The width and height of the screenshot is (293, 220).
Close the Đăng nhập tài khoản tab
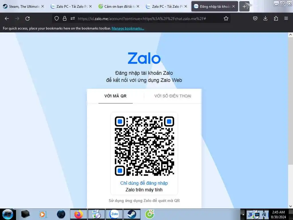233,6
